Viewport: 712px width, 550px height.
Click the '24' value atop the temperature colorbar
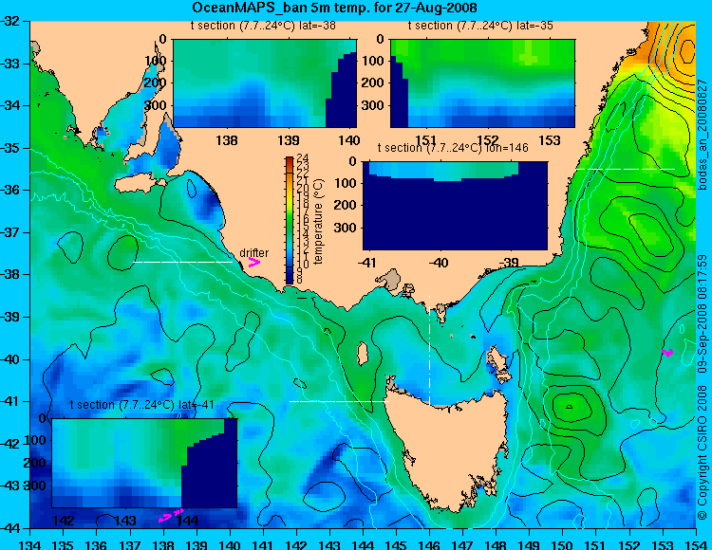(303, 157)
